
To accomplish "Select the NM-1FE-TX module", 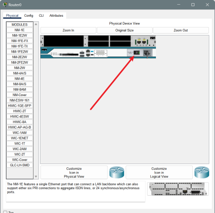I will pos(20,46).
